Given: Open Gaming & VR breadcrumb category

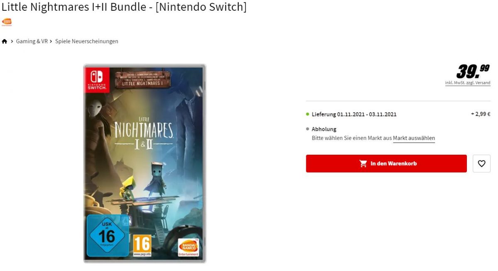Looking at the screenshot, I should click(x=32, y=41).
